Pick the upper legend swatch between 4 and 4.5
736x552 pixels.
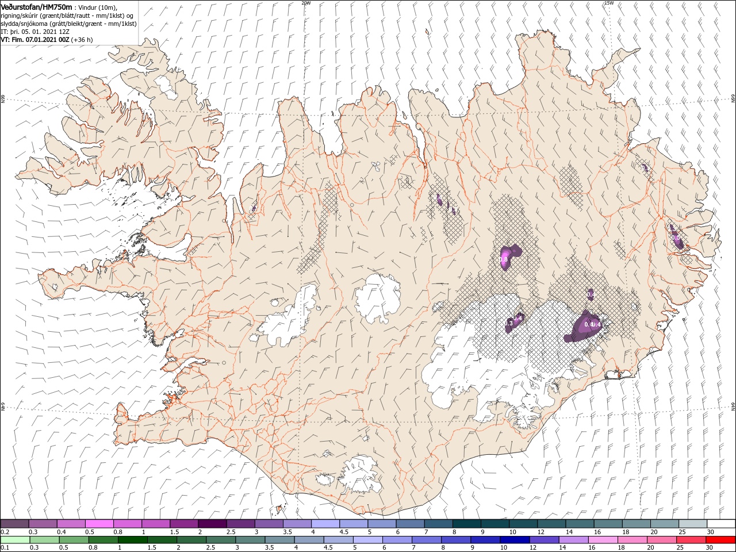(325, 524)
